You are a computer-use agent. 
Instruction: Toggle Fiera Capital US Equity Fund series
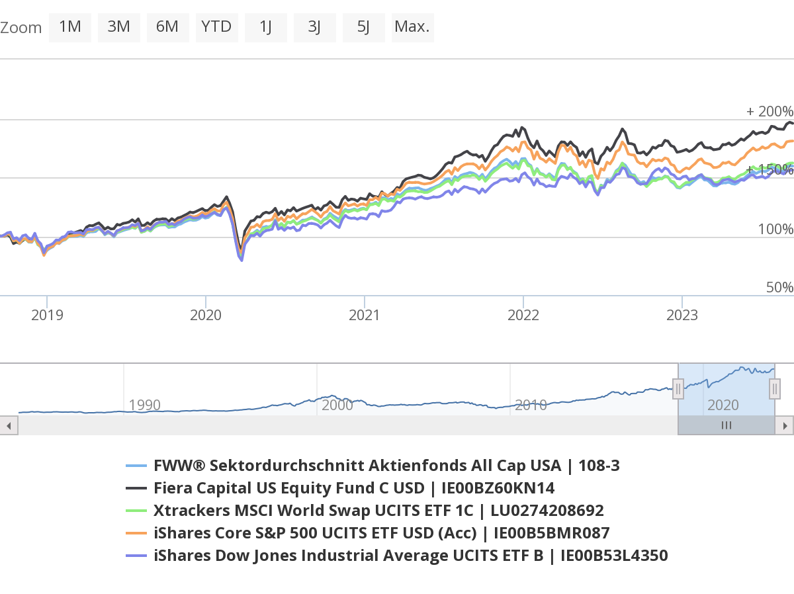pyautogui.click(x=340, y=488)
